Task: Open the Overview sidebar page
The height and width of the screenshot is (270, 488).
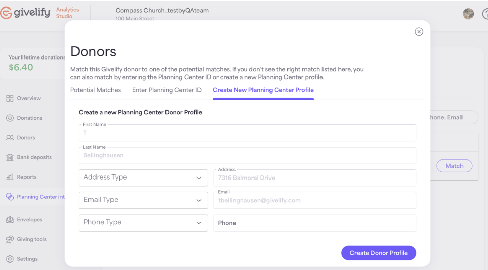Action: (29, 98)
